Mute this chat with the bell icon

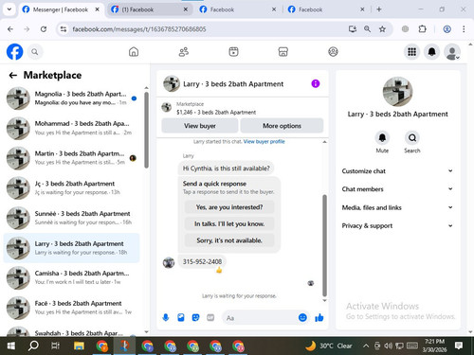(x=382, y=138)
